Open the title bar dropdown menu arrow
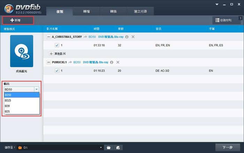 217,5
